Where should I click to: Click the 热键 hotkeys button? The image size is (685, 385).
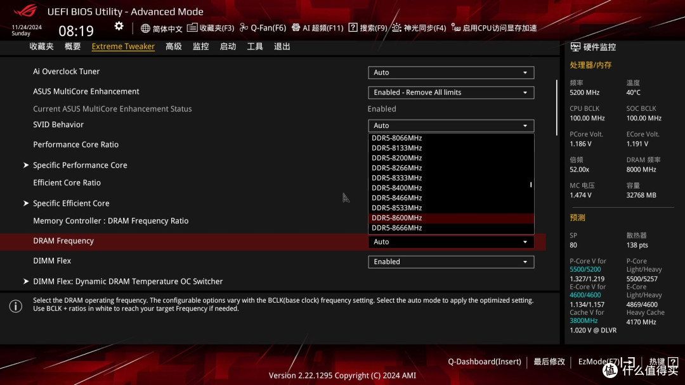point(663,362)
